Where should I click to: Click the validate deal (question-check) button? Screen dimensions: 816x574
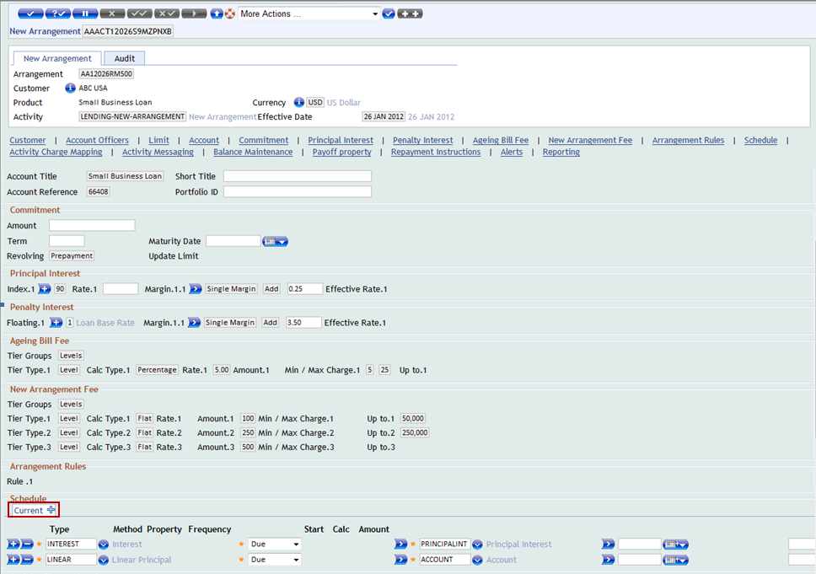pyautogui.click(x=57, y=14)
